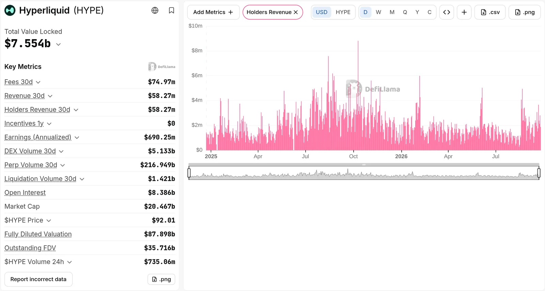
Task: Expand the $HYPE Price chevron
Action: point(49,221)
